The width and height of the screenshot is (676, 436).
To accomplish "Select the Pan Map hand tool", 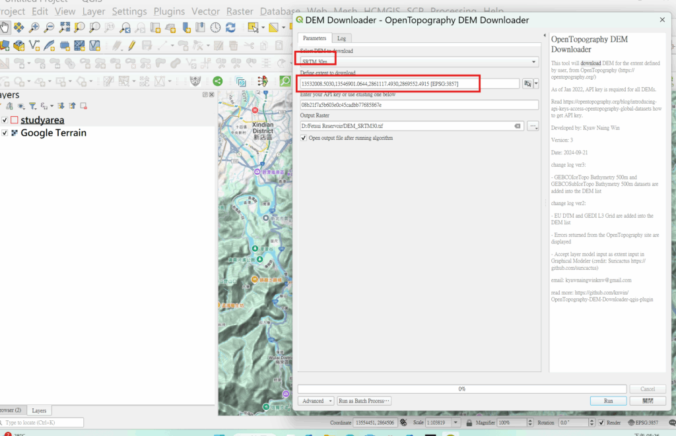I will (x=5, y=28).
